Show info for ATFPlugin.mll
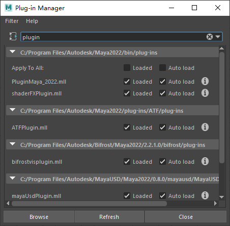 tap(205, 127)
